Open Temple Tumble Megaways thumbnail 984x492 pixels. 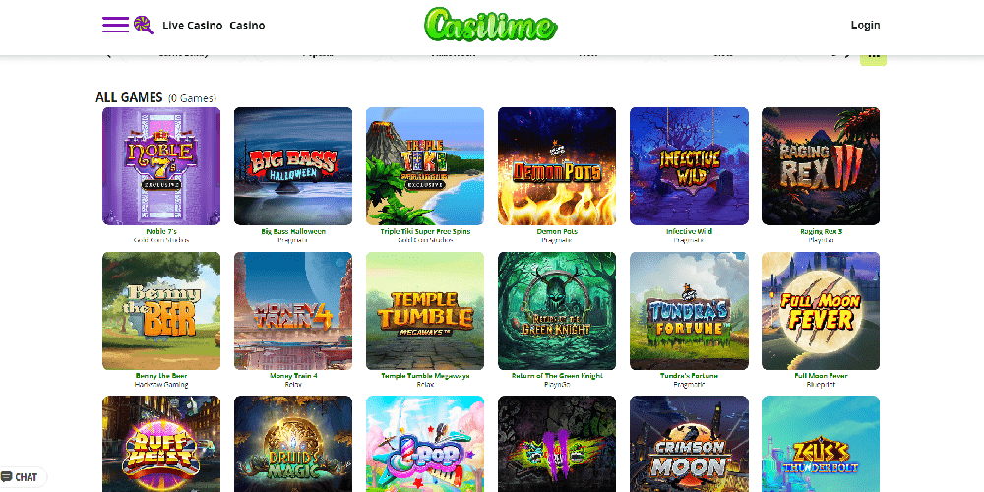click(x=425, y=311)
